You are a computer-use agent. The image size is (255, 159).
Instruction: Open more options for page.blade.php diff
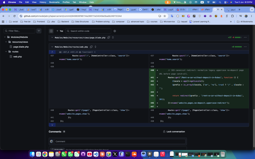pyautogui.click(x=245, y=37)
